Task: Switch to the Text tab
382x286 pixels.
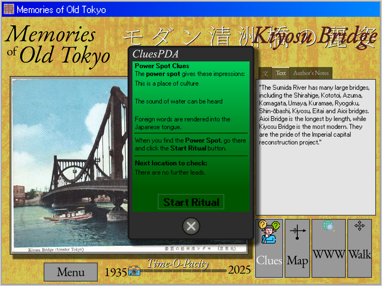Action: click(281, 73)
